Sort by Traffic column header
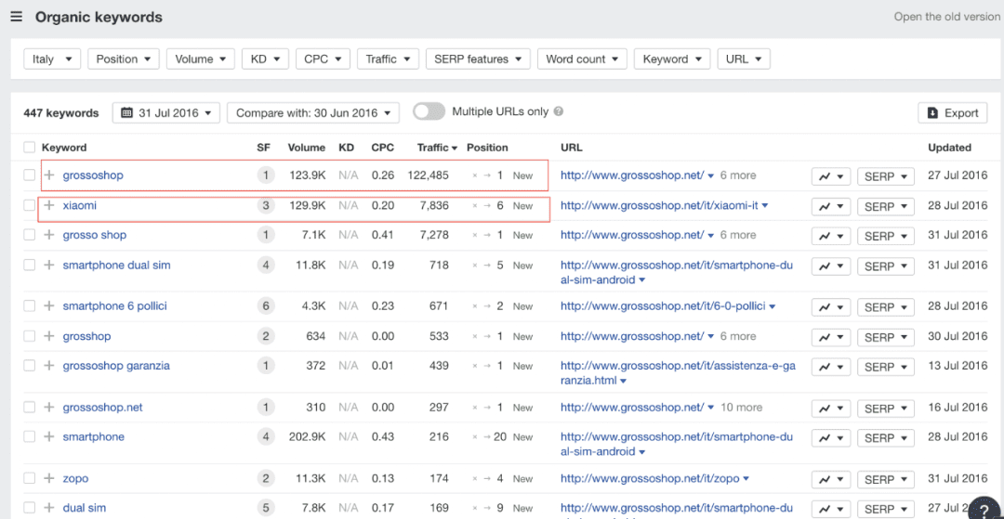 coord(437,148)
